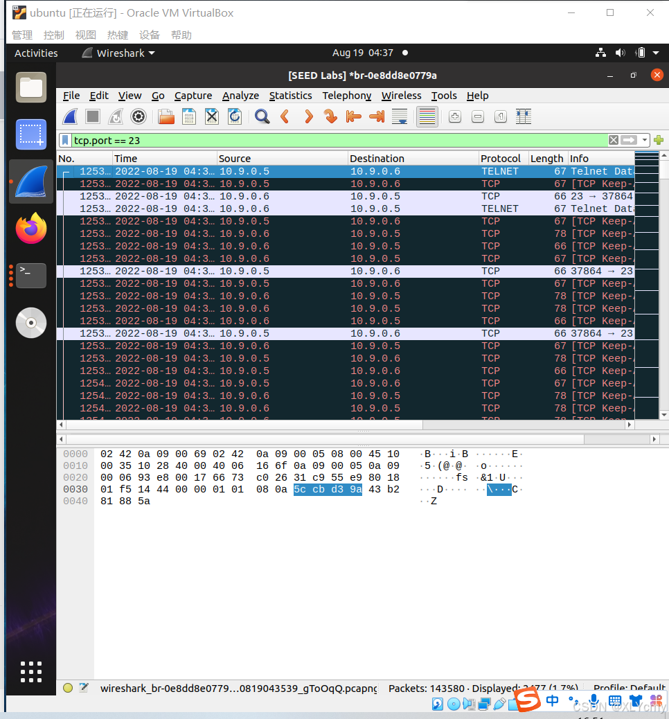Open the 视图 VirtualBox menu
The width and height of the screenshot is (669, 719).
coord(86,35)
